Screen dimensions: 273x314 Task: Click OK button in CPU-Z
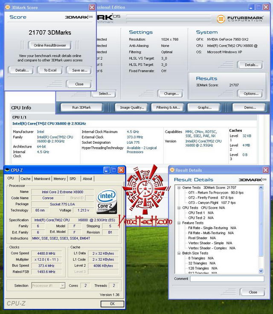112,304
